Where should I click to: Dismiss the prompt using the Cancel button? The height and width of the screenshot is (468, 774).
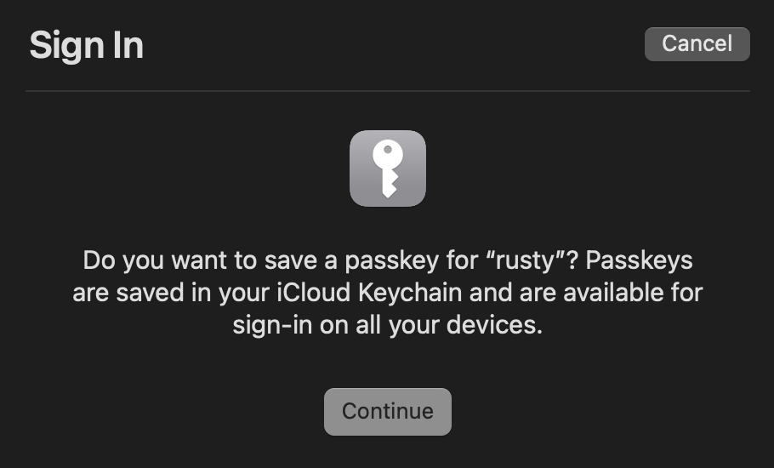pyautogui.click(x=697, y=44)
